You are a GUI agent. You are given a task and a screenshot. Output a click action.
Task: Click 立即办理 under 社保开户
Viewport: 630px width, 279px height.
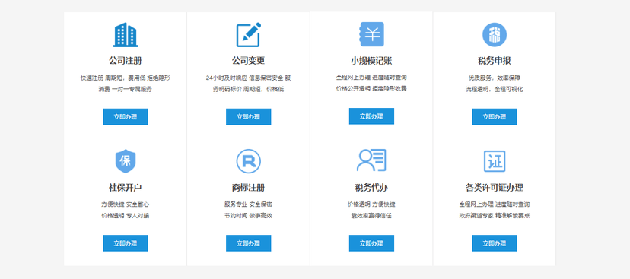[x=126, y=243]
